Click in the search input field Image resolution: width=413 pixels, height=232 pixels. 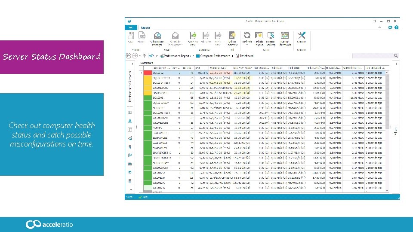[x=373, y=56]
